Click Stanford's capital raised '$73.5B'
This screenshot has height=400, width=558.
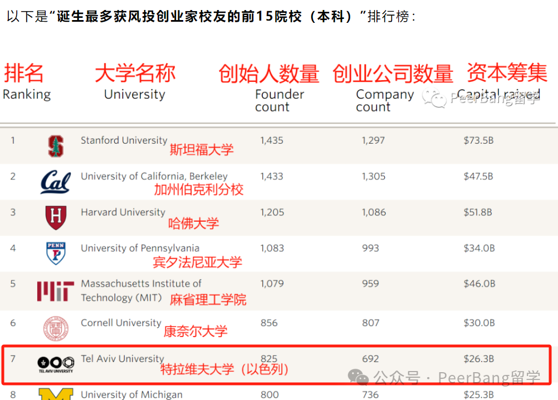click(478, 140)
